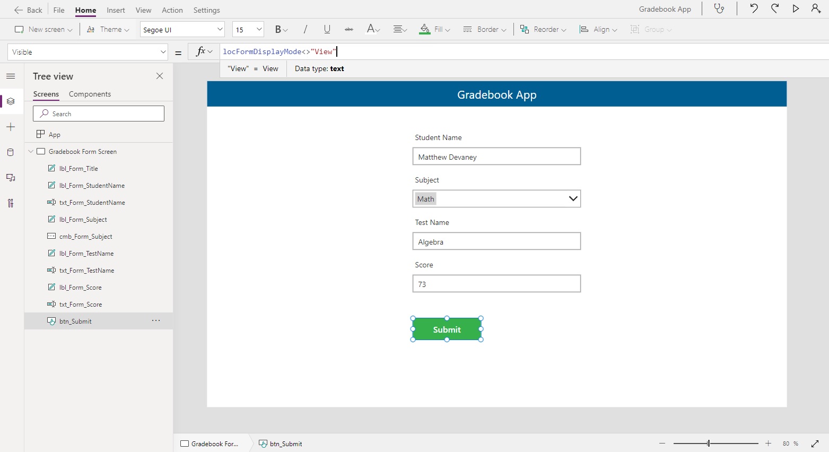829x452 pixels.
Task: Apply underline formatting
Action: pyautogui.click(x=327, y=29)
